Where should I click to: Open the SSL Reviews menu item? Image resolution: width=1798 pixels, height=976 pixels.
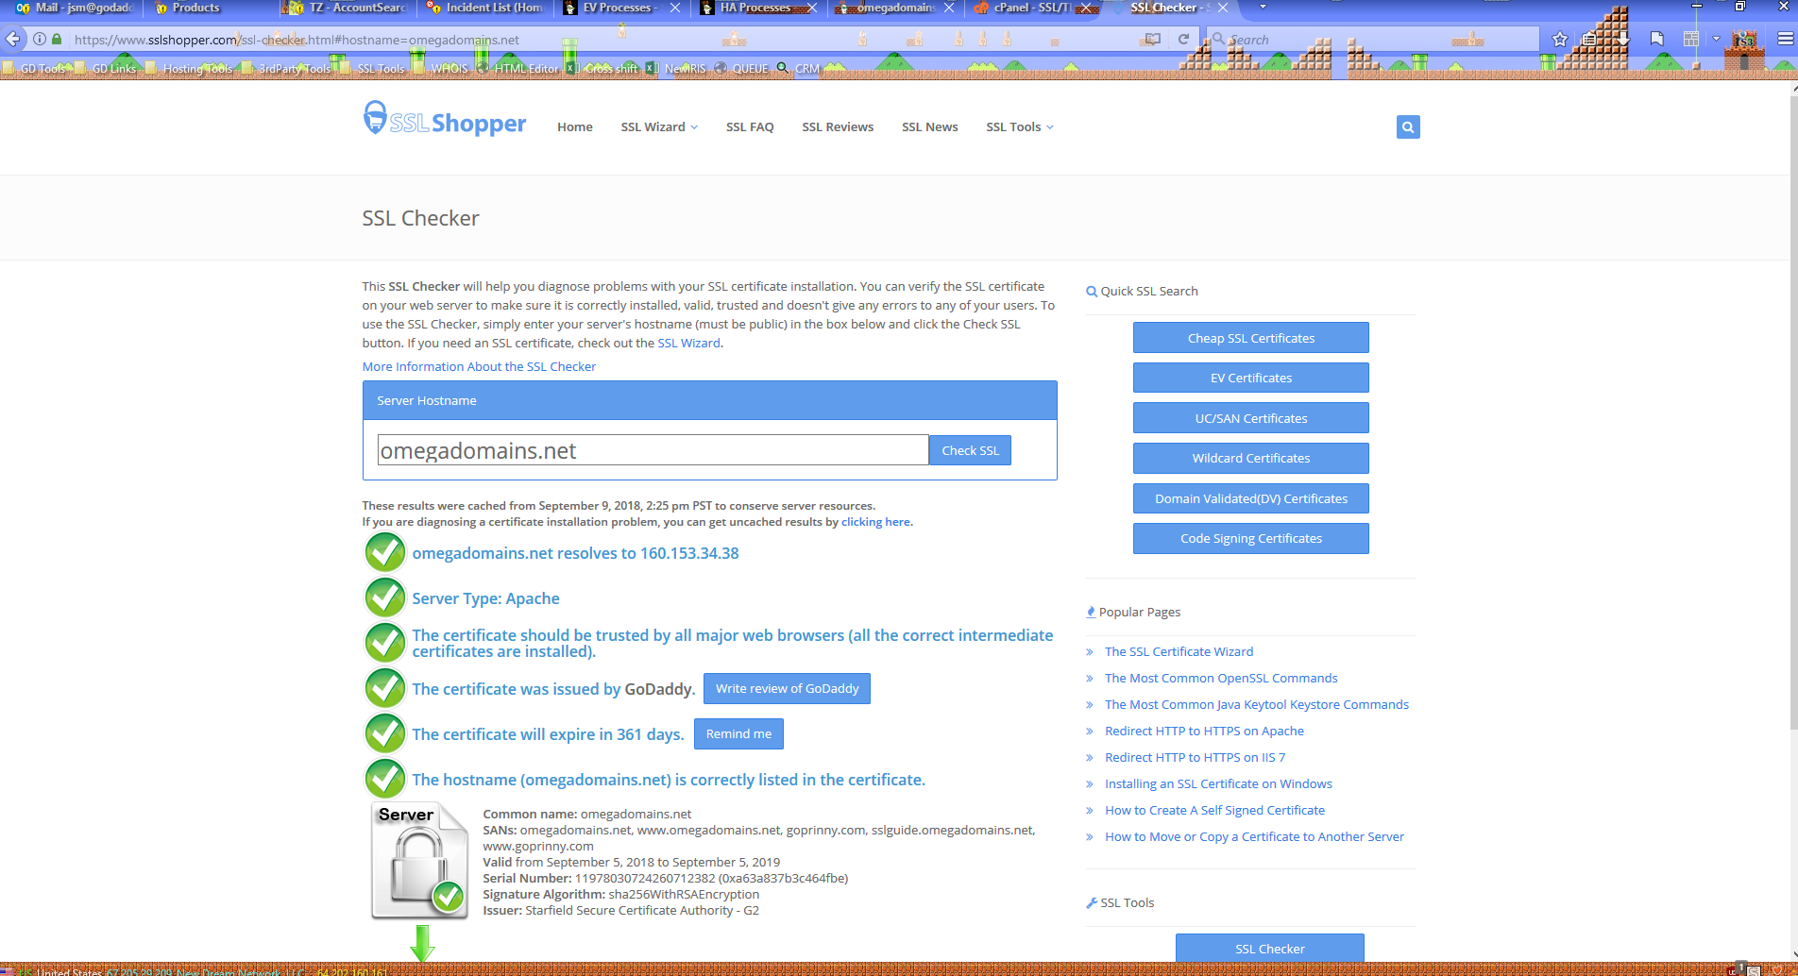click(838, 127)
